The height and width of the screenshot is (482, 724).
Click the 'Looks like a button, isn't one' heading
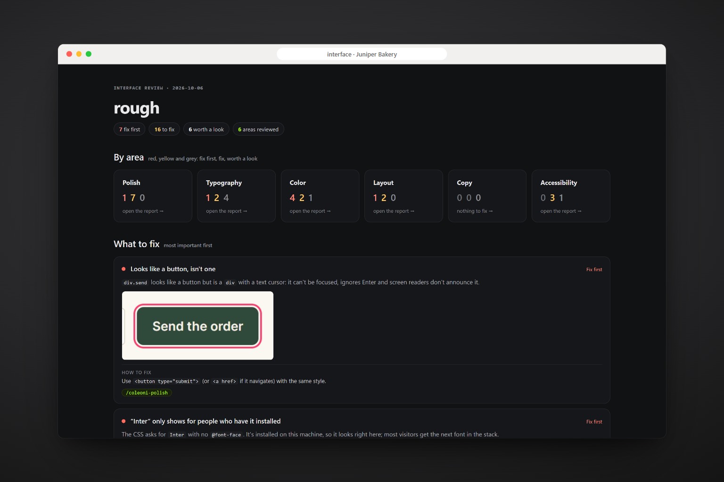tap(173, 269)
